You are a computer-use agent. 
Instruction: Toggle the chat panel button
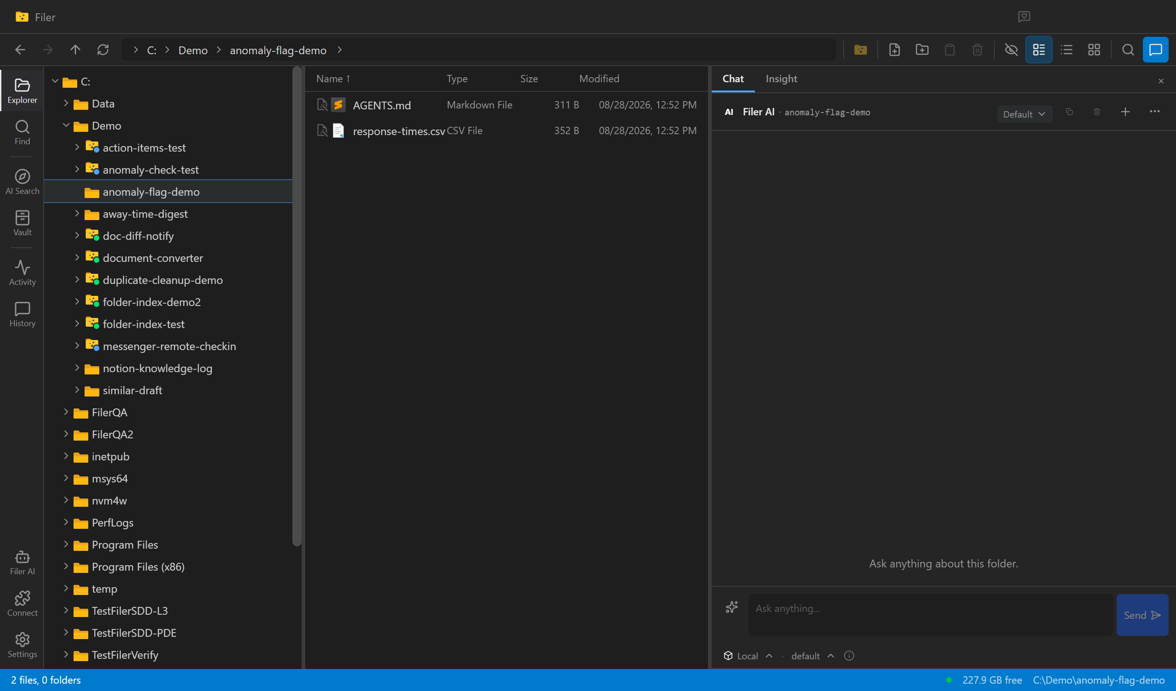pyautogui.click(x=1155, y=50)
